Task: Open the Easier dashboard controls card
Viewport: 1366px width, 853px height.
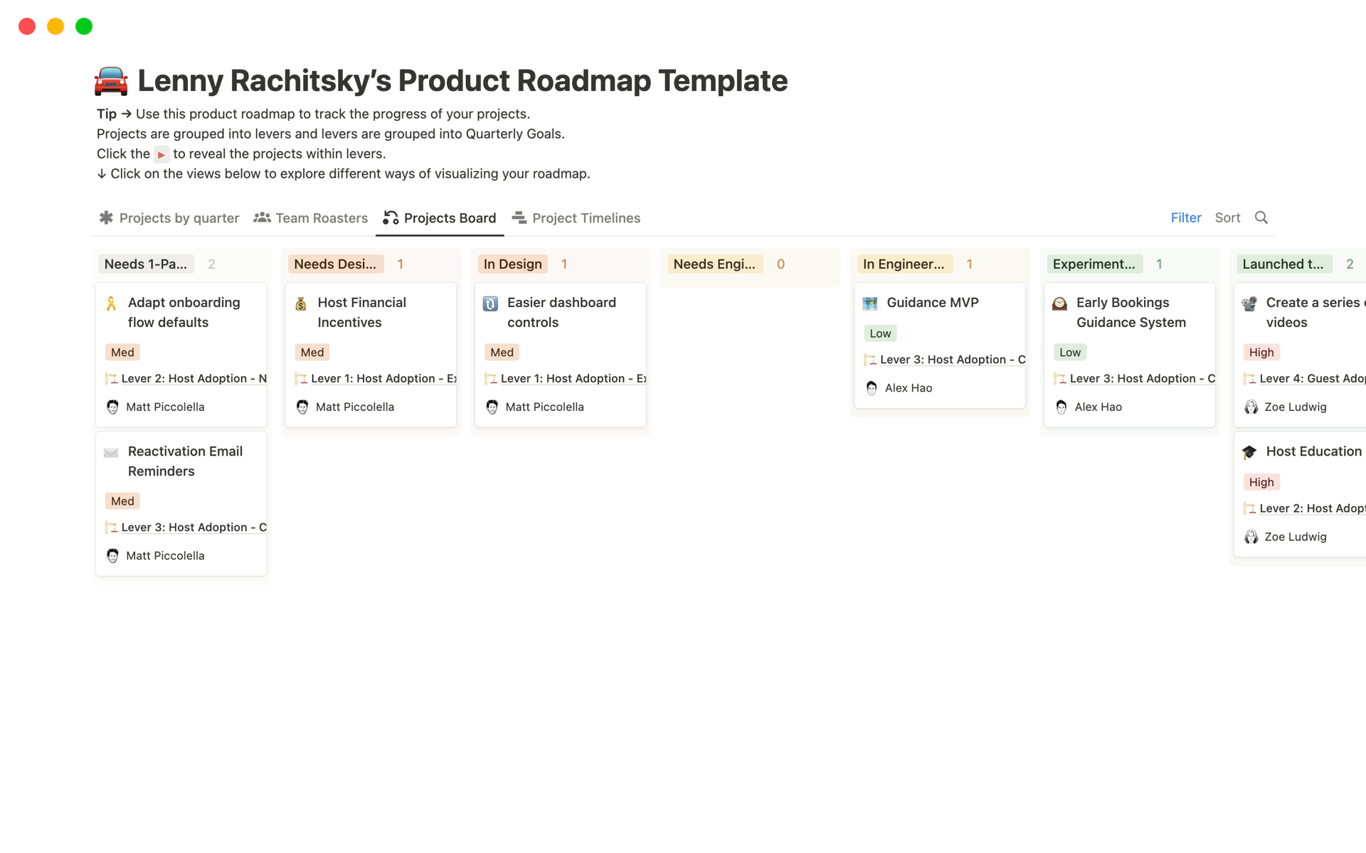Action: pos(561,312)
